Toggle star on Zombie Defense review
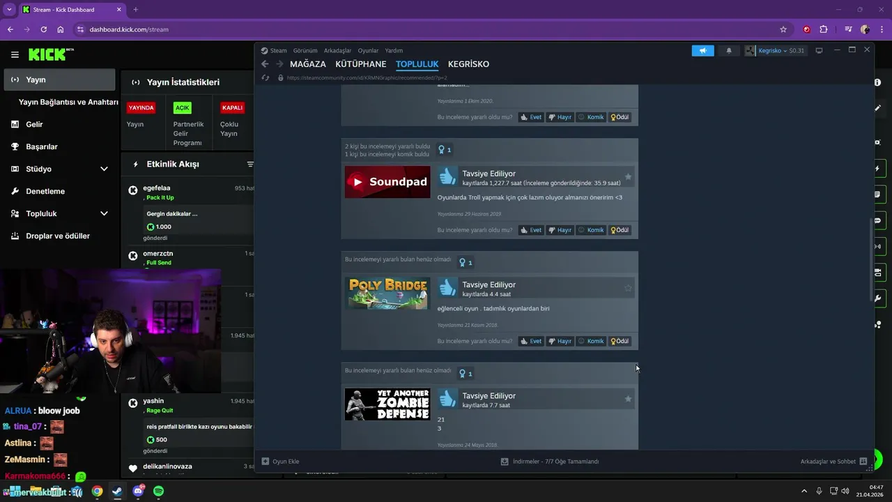This screenshot has width=892, height=502. [x=628, y=399]
